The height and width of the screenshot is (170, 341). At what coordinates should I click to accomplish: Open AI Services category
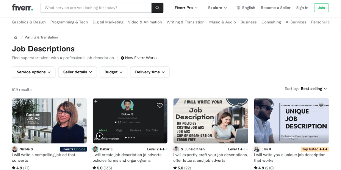click(x=296, y=22)
